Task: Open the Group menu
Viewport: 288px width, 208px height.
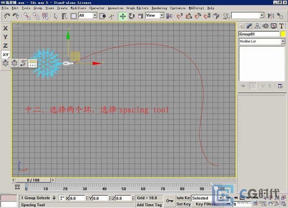Action: [38, 8]
